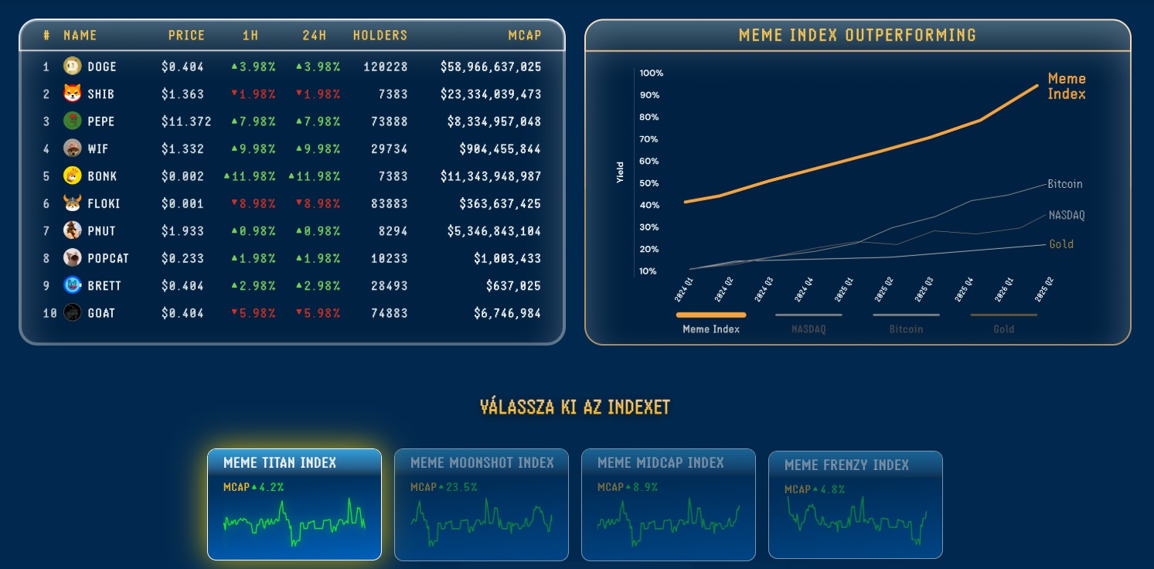Click the PNUT coin icon
Image resolution: width=1154 pixels, height=569 pixels.
point(72,230)
